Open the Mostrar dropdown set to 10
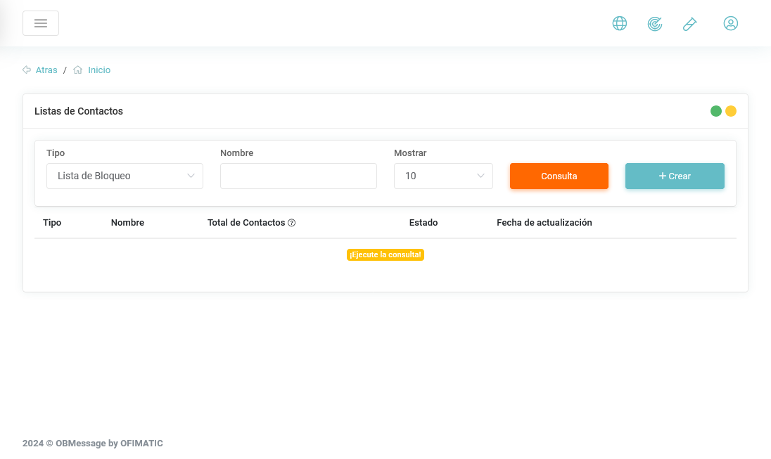The width and height of the screenshot is (771, 459). point(443,176)
